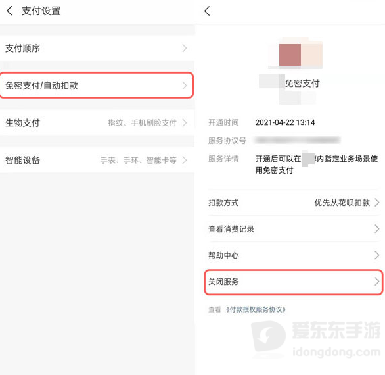Viewport: 385px width, 375px height.
Task: Tap 关闭服务 to disable service
Action: 294,282
